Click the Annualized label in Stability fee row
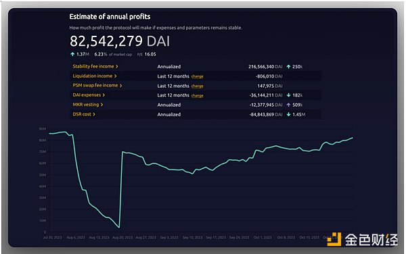The height and width of the screenshot is (254, 406). (169, 67)
